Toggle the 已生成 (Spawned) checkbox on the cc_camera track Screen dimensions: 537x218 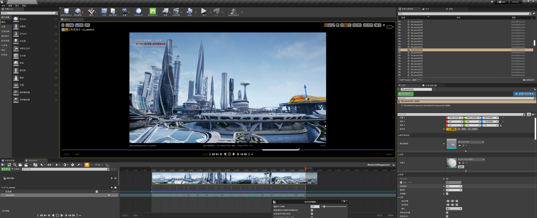point(97,191)
